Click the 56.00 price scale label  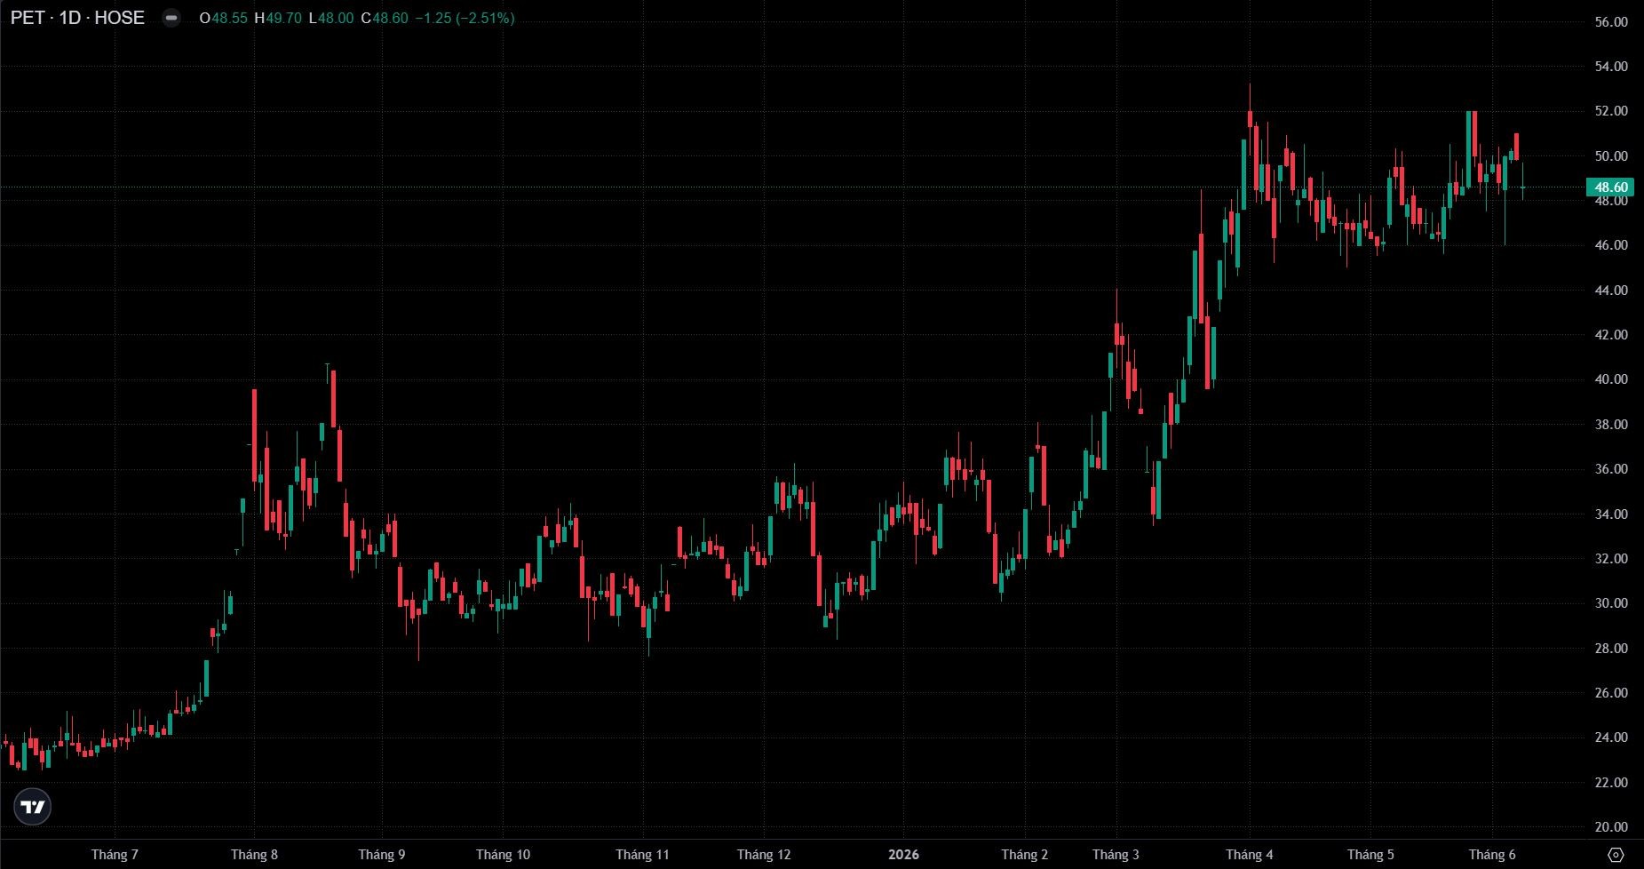1611,22
